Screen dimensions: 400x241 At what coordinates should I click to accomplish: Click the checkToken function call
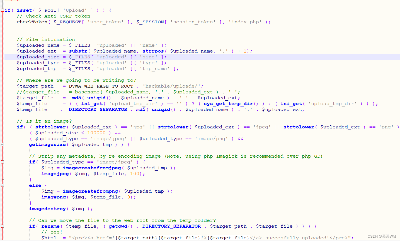32,22
